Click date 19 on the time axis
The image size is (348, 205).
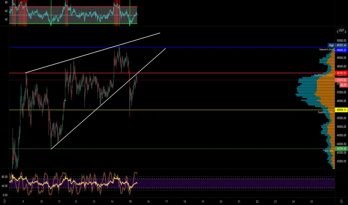[x=203, y=201]
